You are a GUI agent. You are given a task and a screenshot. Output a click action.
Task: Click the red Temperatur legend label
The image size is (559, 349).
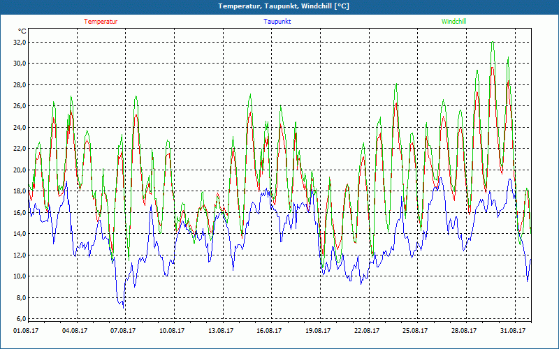(x=101, y=22)
